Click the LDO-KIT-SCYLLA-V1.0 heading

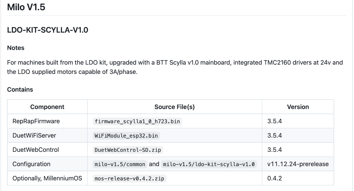click(x=48, y=30)
